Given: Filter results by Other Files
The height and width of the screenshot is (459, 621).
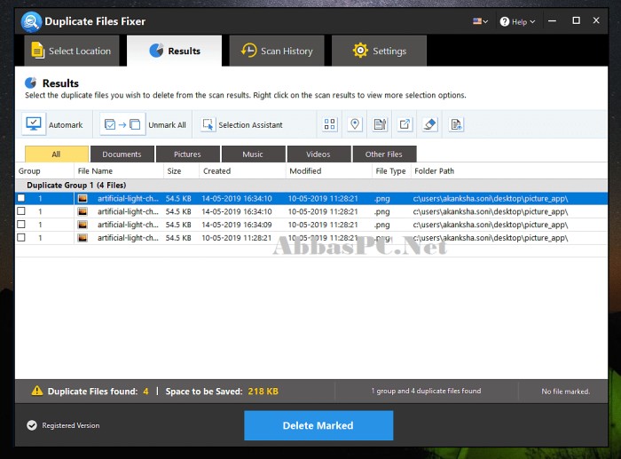Looking at the screenshot, I should pos(384,154).
